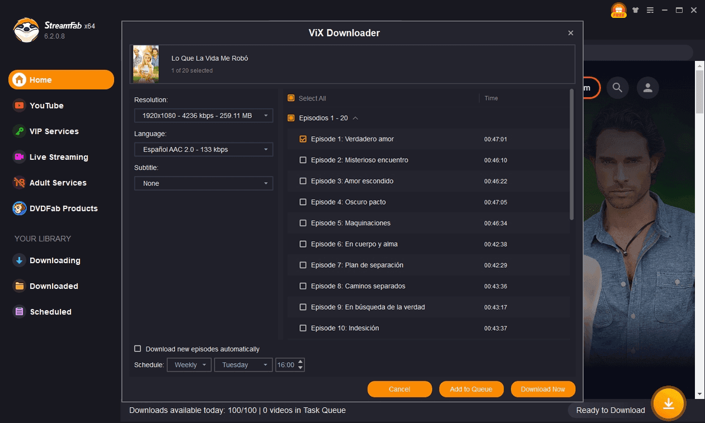Image resolution: width=705 pixels, height=423 pixels.
Task: Open the hamburger menu icon
Action: point(650,10)
